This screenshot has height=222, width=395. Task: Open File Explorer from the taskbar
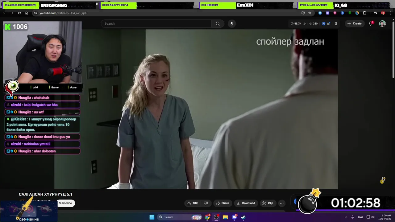pos(225,217)
